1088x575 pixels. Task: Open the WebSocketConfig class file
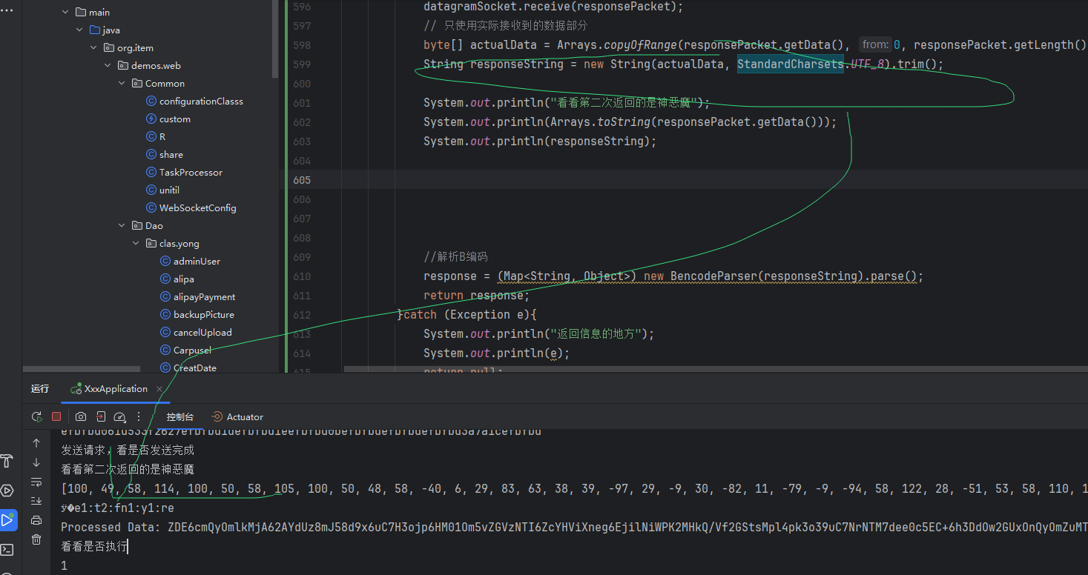(197, 208)
